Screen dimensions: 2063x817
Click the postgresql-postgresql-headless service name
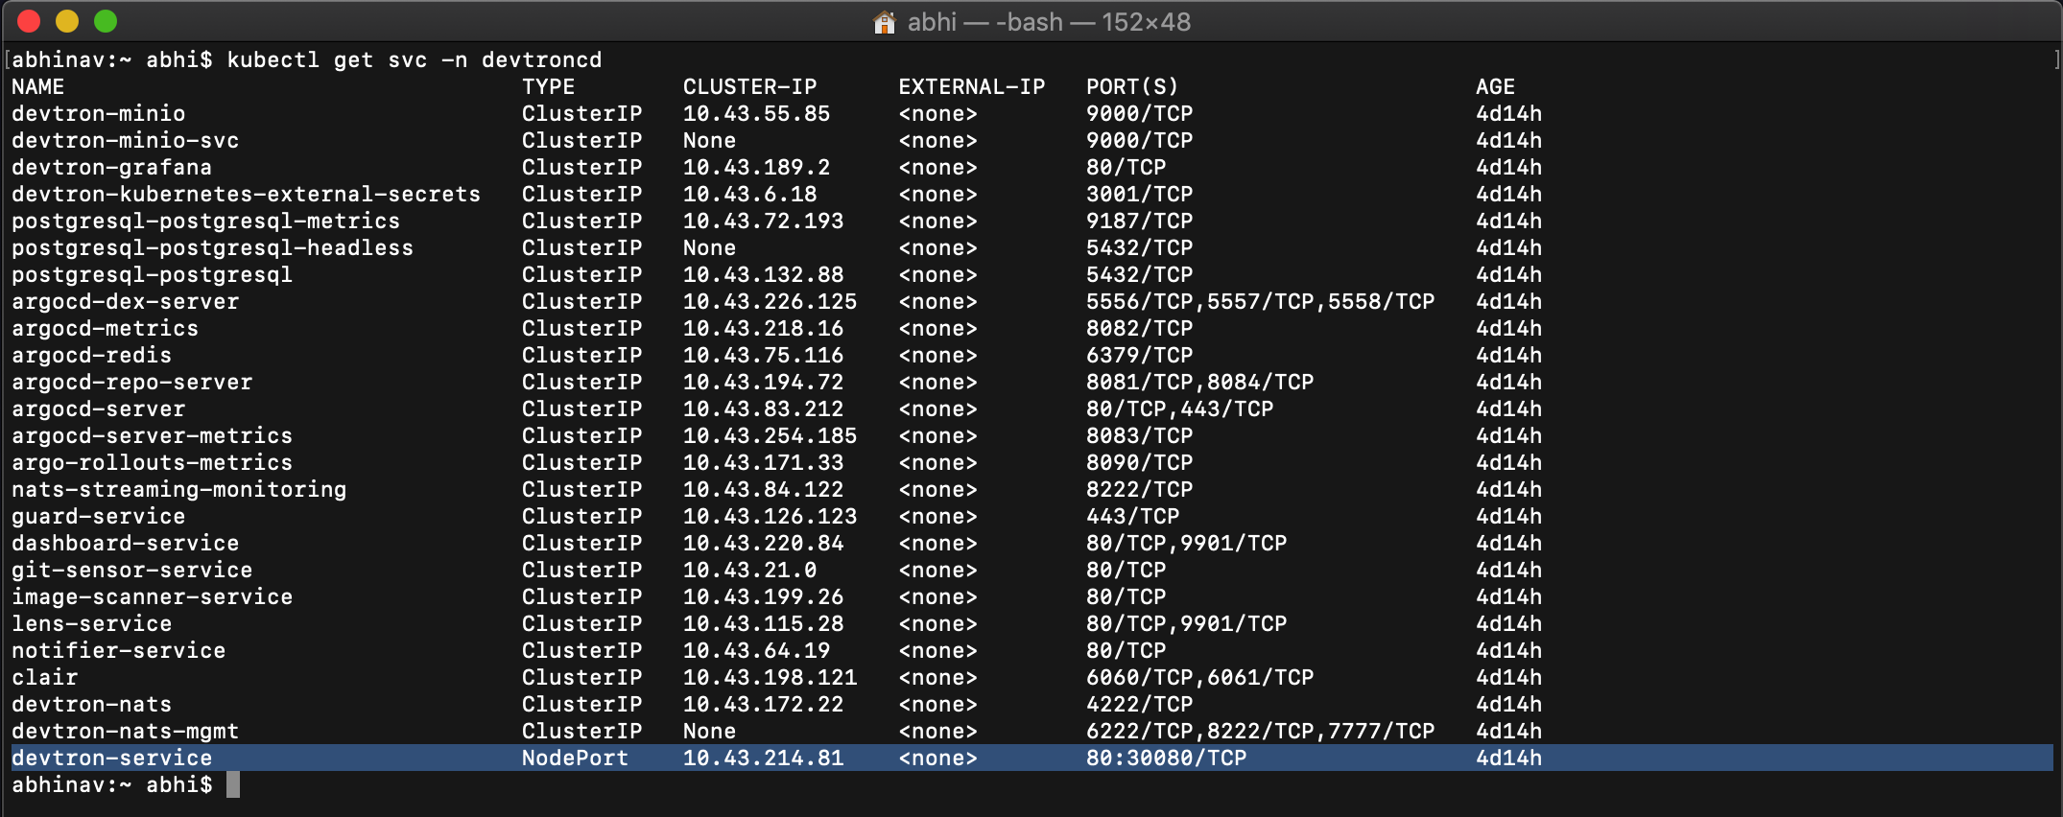coord(212,247)
